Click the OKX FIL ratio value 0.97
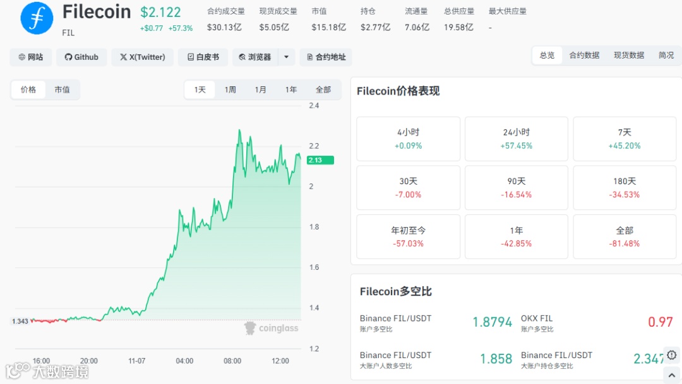Image resolution: width=682 pixels, height=384 pixels. point(661,322)
